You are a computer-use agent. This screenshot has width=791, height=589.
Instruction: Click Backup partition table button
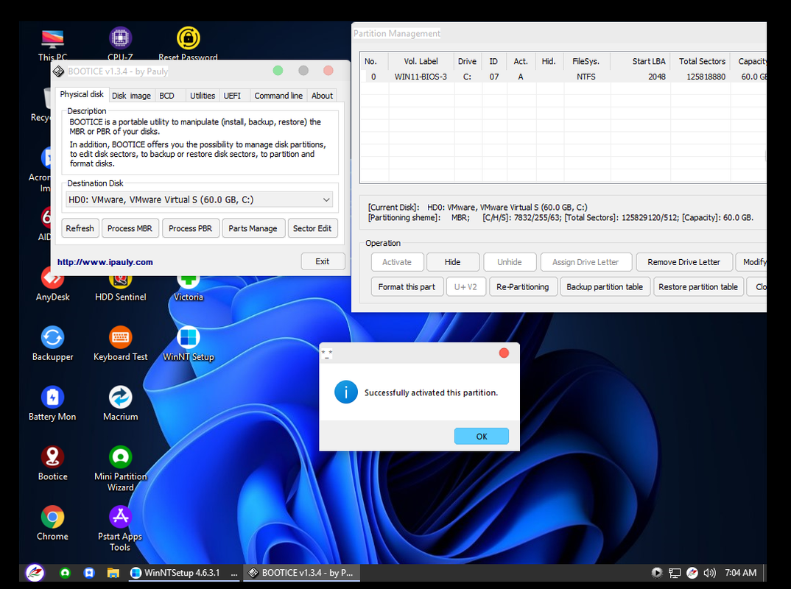point(605,287)
